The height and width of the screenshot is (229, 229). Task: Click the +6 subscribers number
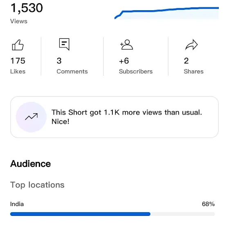click(124, 61)
